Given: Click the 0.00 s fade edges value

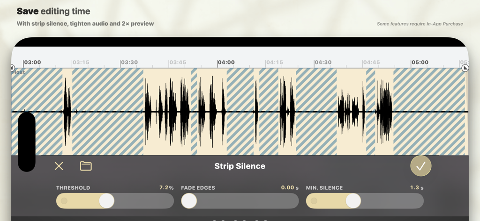Looking at the screenshot, I should [290, 187].
